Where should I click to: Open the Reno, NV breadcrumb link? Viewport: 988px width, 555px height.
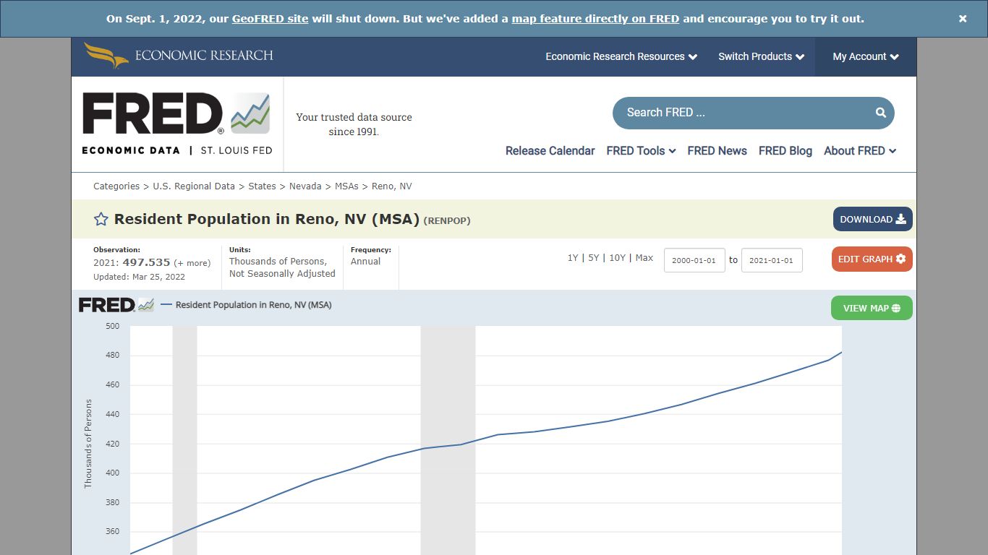[392, 186]
